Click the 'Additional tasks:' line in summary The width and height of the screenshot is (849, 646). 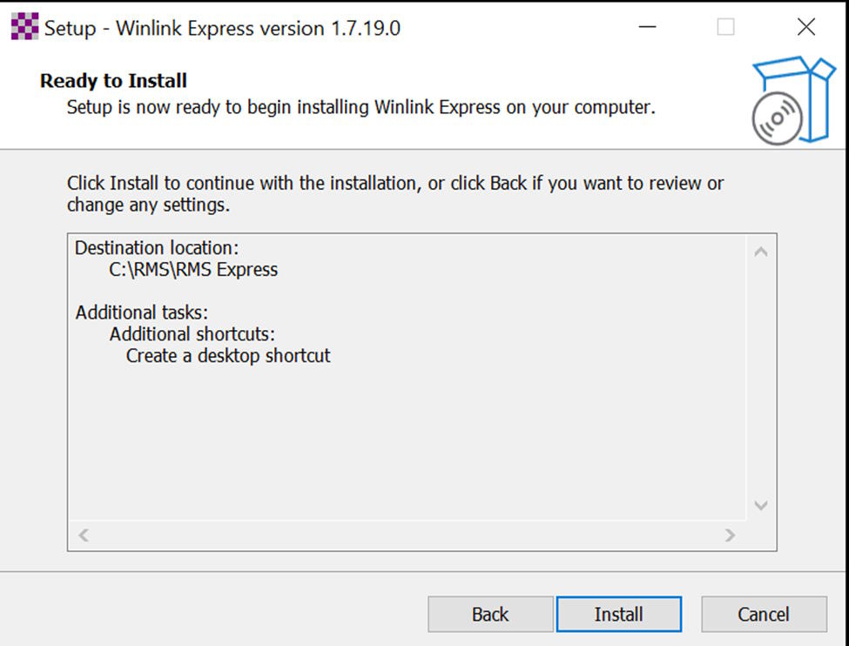pyautogui.click(x=142, y=313)
